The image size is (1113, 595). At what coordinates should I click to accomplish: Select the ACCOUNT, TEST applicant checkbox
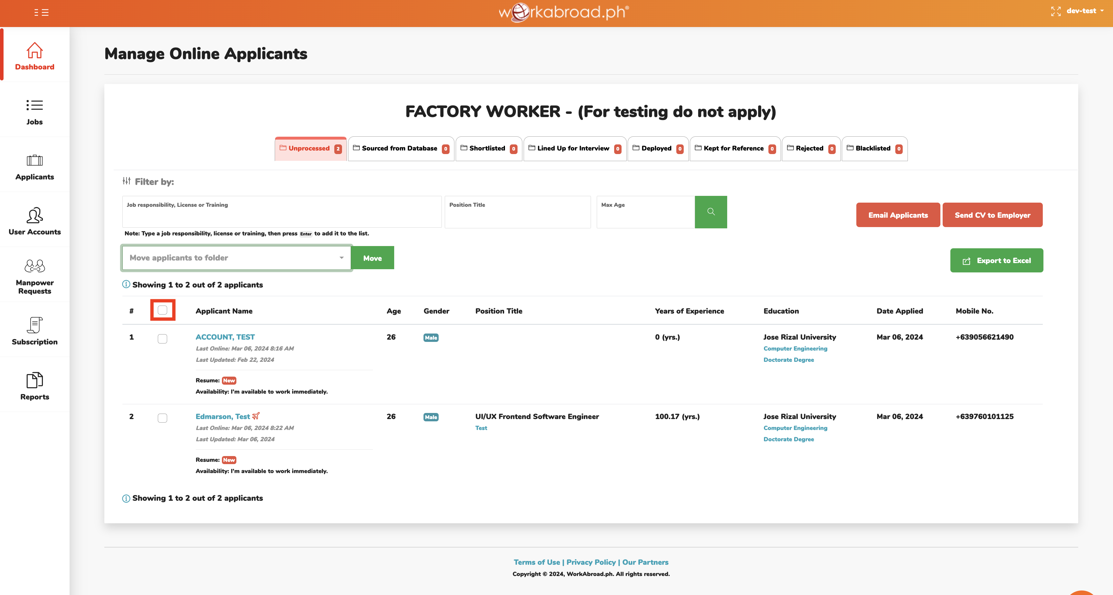tap(162, 339)
